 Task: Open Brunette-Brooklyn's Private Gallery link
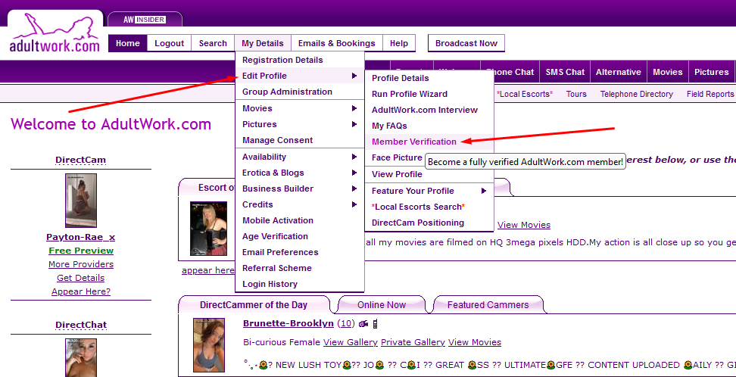tap(413, 342)
